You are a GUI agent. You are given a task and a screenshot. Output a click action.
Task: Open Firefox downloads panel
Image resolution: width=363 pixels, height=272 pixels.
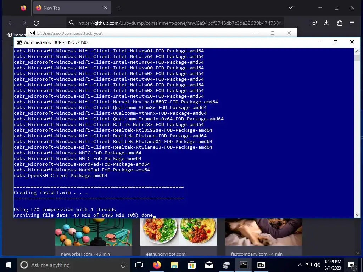(326, 23)
